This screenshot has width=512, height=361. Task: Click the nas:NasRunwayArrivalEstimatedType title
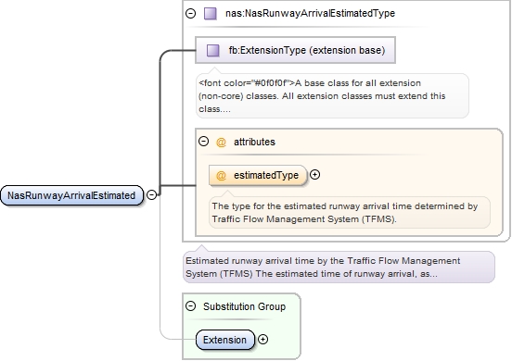pos(310,13)
